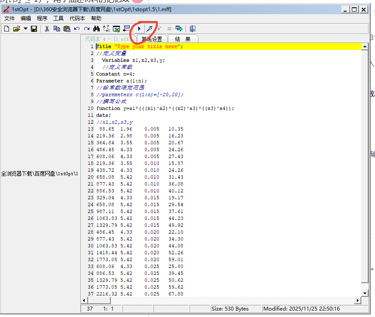Switch to the 结果 tab

click(x=183, y=39)
